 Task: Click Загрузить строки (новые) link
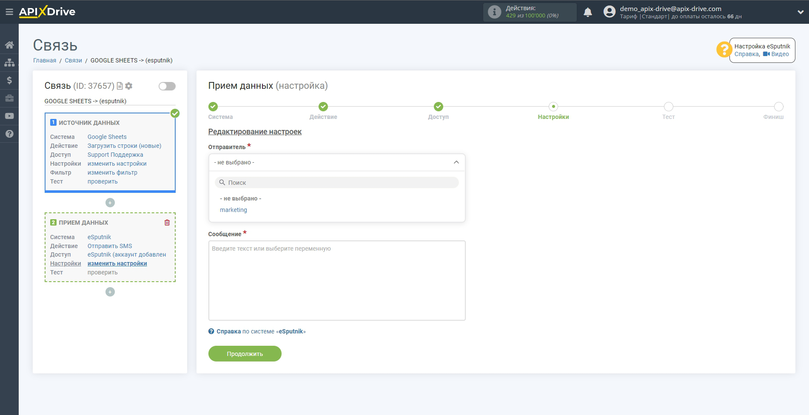(125, 146)
